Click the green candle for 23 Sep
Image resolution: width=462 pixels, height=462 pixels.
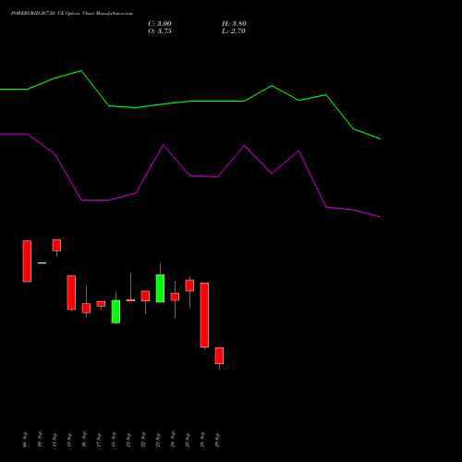[160, 288]
